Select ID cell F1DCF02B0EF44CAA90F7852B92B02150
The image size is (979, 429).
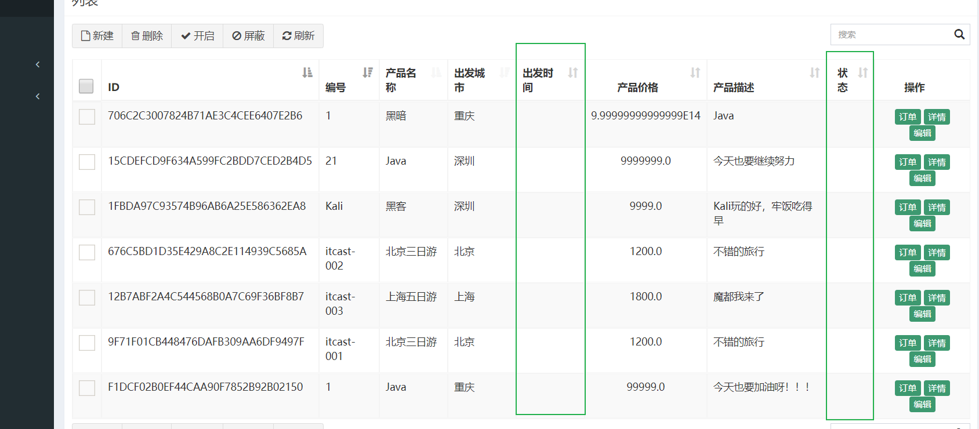coord(205,387)
